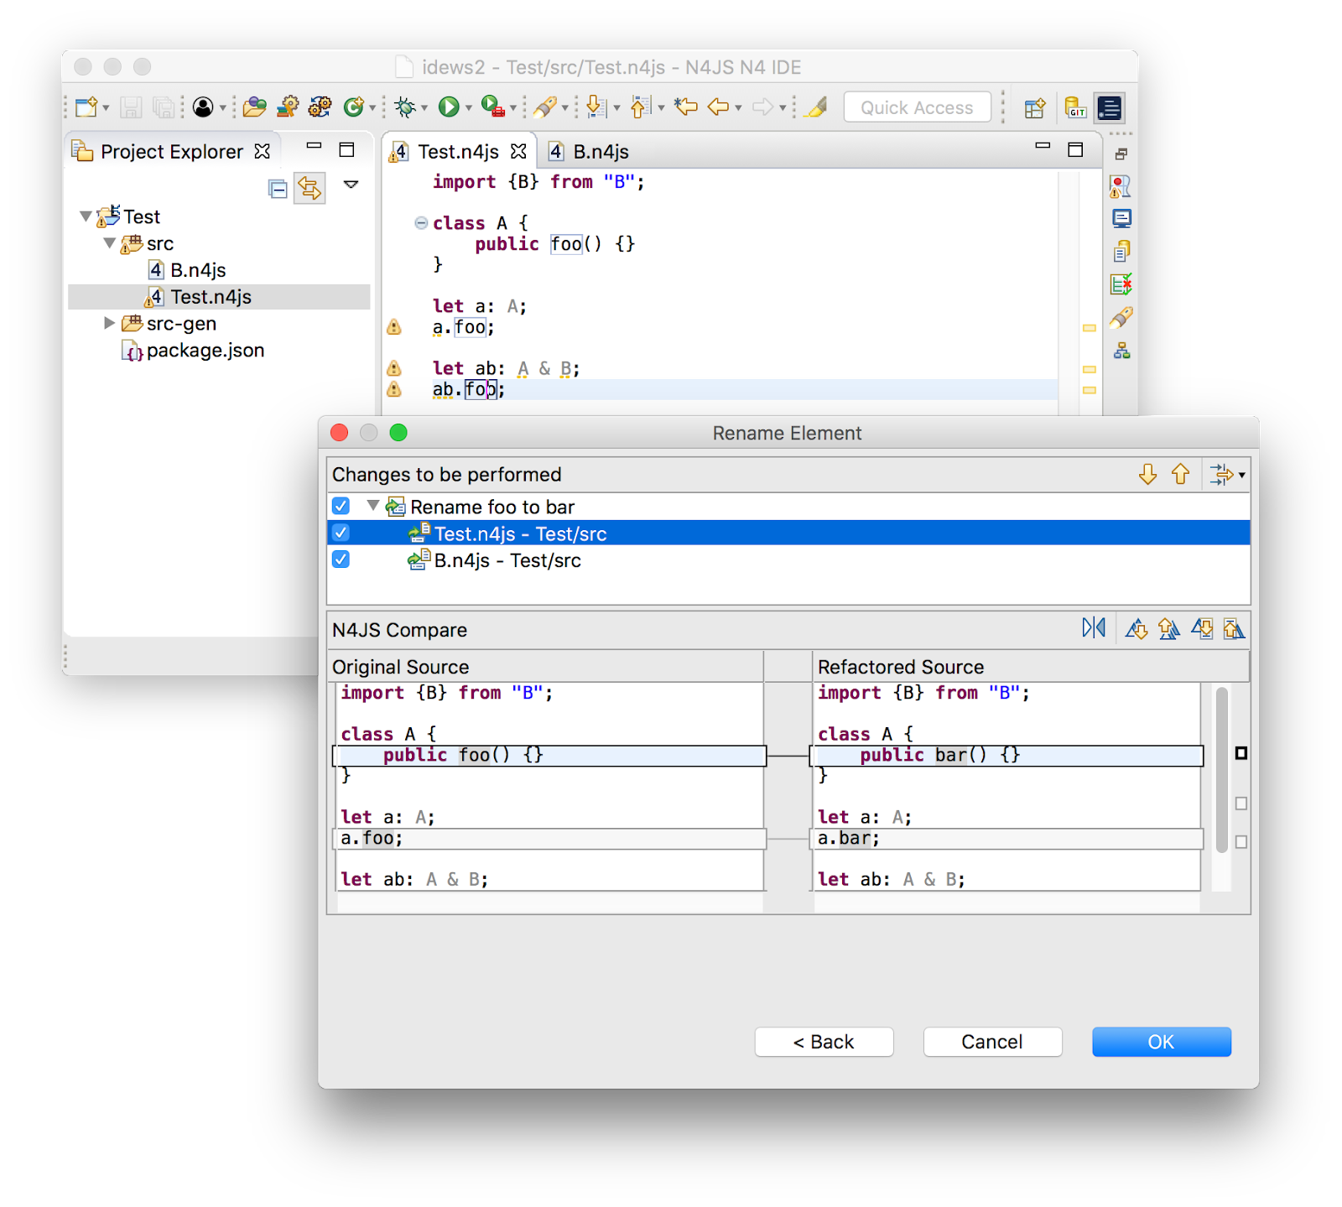Open the GIT repositories icon on the right
This screenshot has width=1342, height=1207.
tap(1074, 107)
